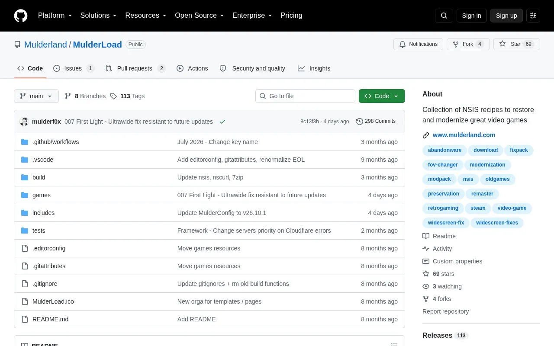Screen dimensions: 554x346
Task: Fork the MulderLoad repository
Action: [x=468, y=44]
